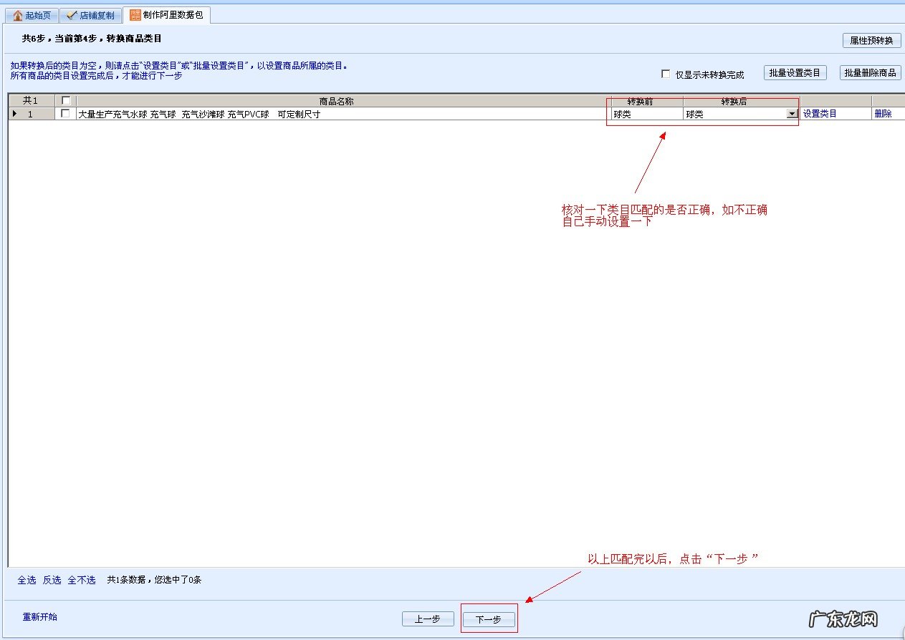Switch to the 店铺复制 tab

click(x=90, y=15)
